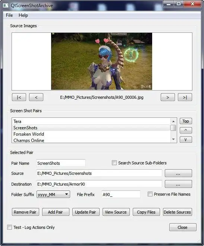Enable Test - Log Actions Only checkbox
The height and width of the screenshot is (246, 204).
click(x=9, y=227)
